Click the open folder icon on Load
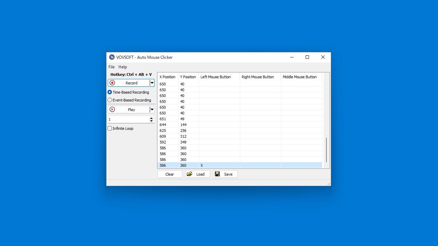 [190, 174]
